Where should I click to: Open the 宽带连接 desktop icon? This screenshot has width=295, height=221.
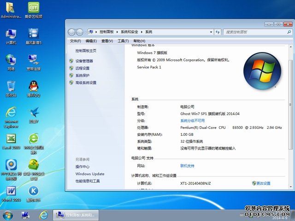[x=34, y=63]
